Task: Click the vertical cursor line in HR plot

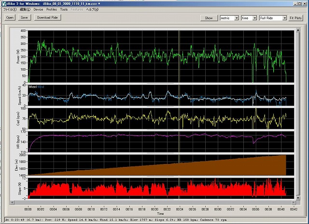Action: 179,140
